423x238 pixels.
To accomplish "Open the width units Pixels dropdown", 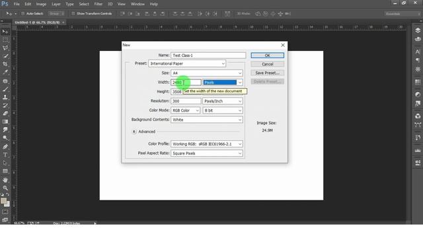I will pyautogui.click(x=223, y=83).
